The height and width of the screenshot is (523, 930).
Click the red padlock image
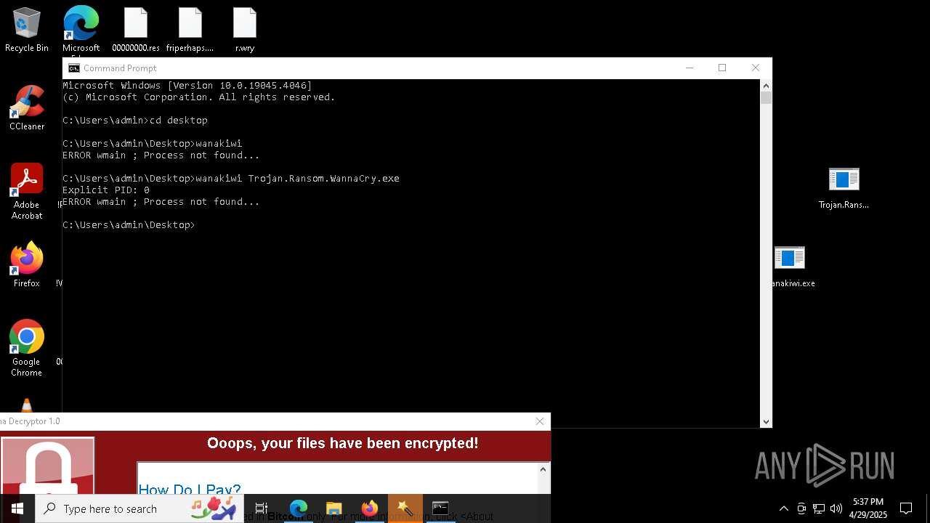click(48, 466)
